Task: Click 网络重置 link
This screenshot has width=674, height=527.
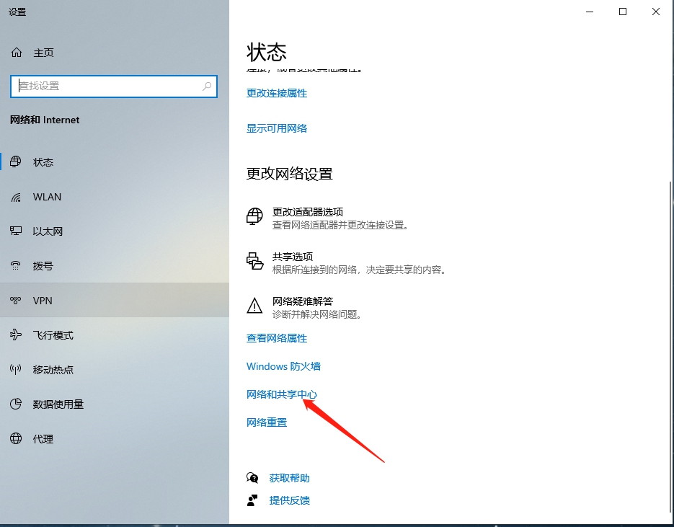Action: point(267,422)
